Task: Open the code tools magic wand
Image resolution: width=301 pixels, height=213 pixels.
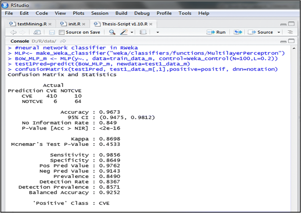Action: coord(123,32)
